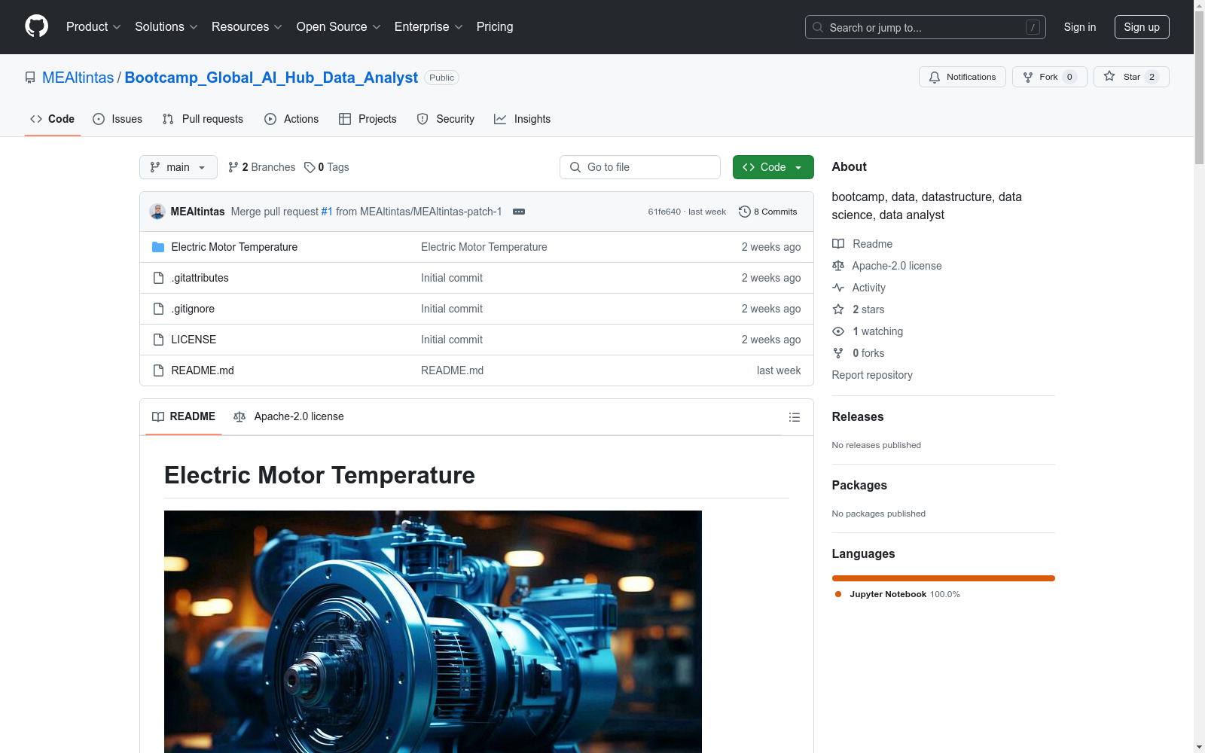Screen dimensions: 1205x753
Task: Click the GitHub logo icon
Action: pyautogui.click(x=36, y=26)
